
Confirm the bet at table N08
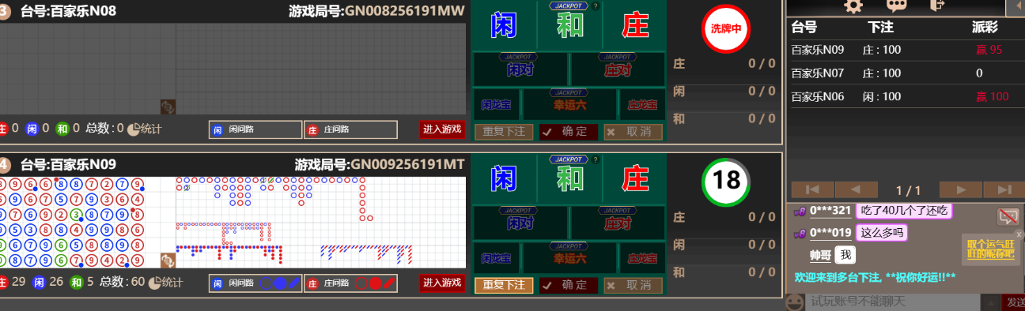coord(569,132)
